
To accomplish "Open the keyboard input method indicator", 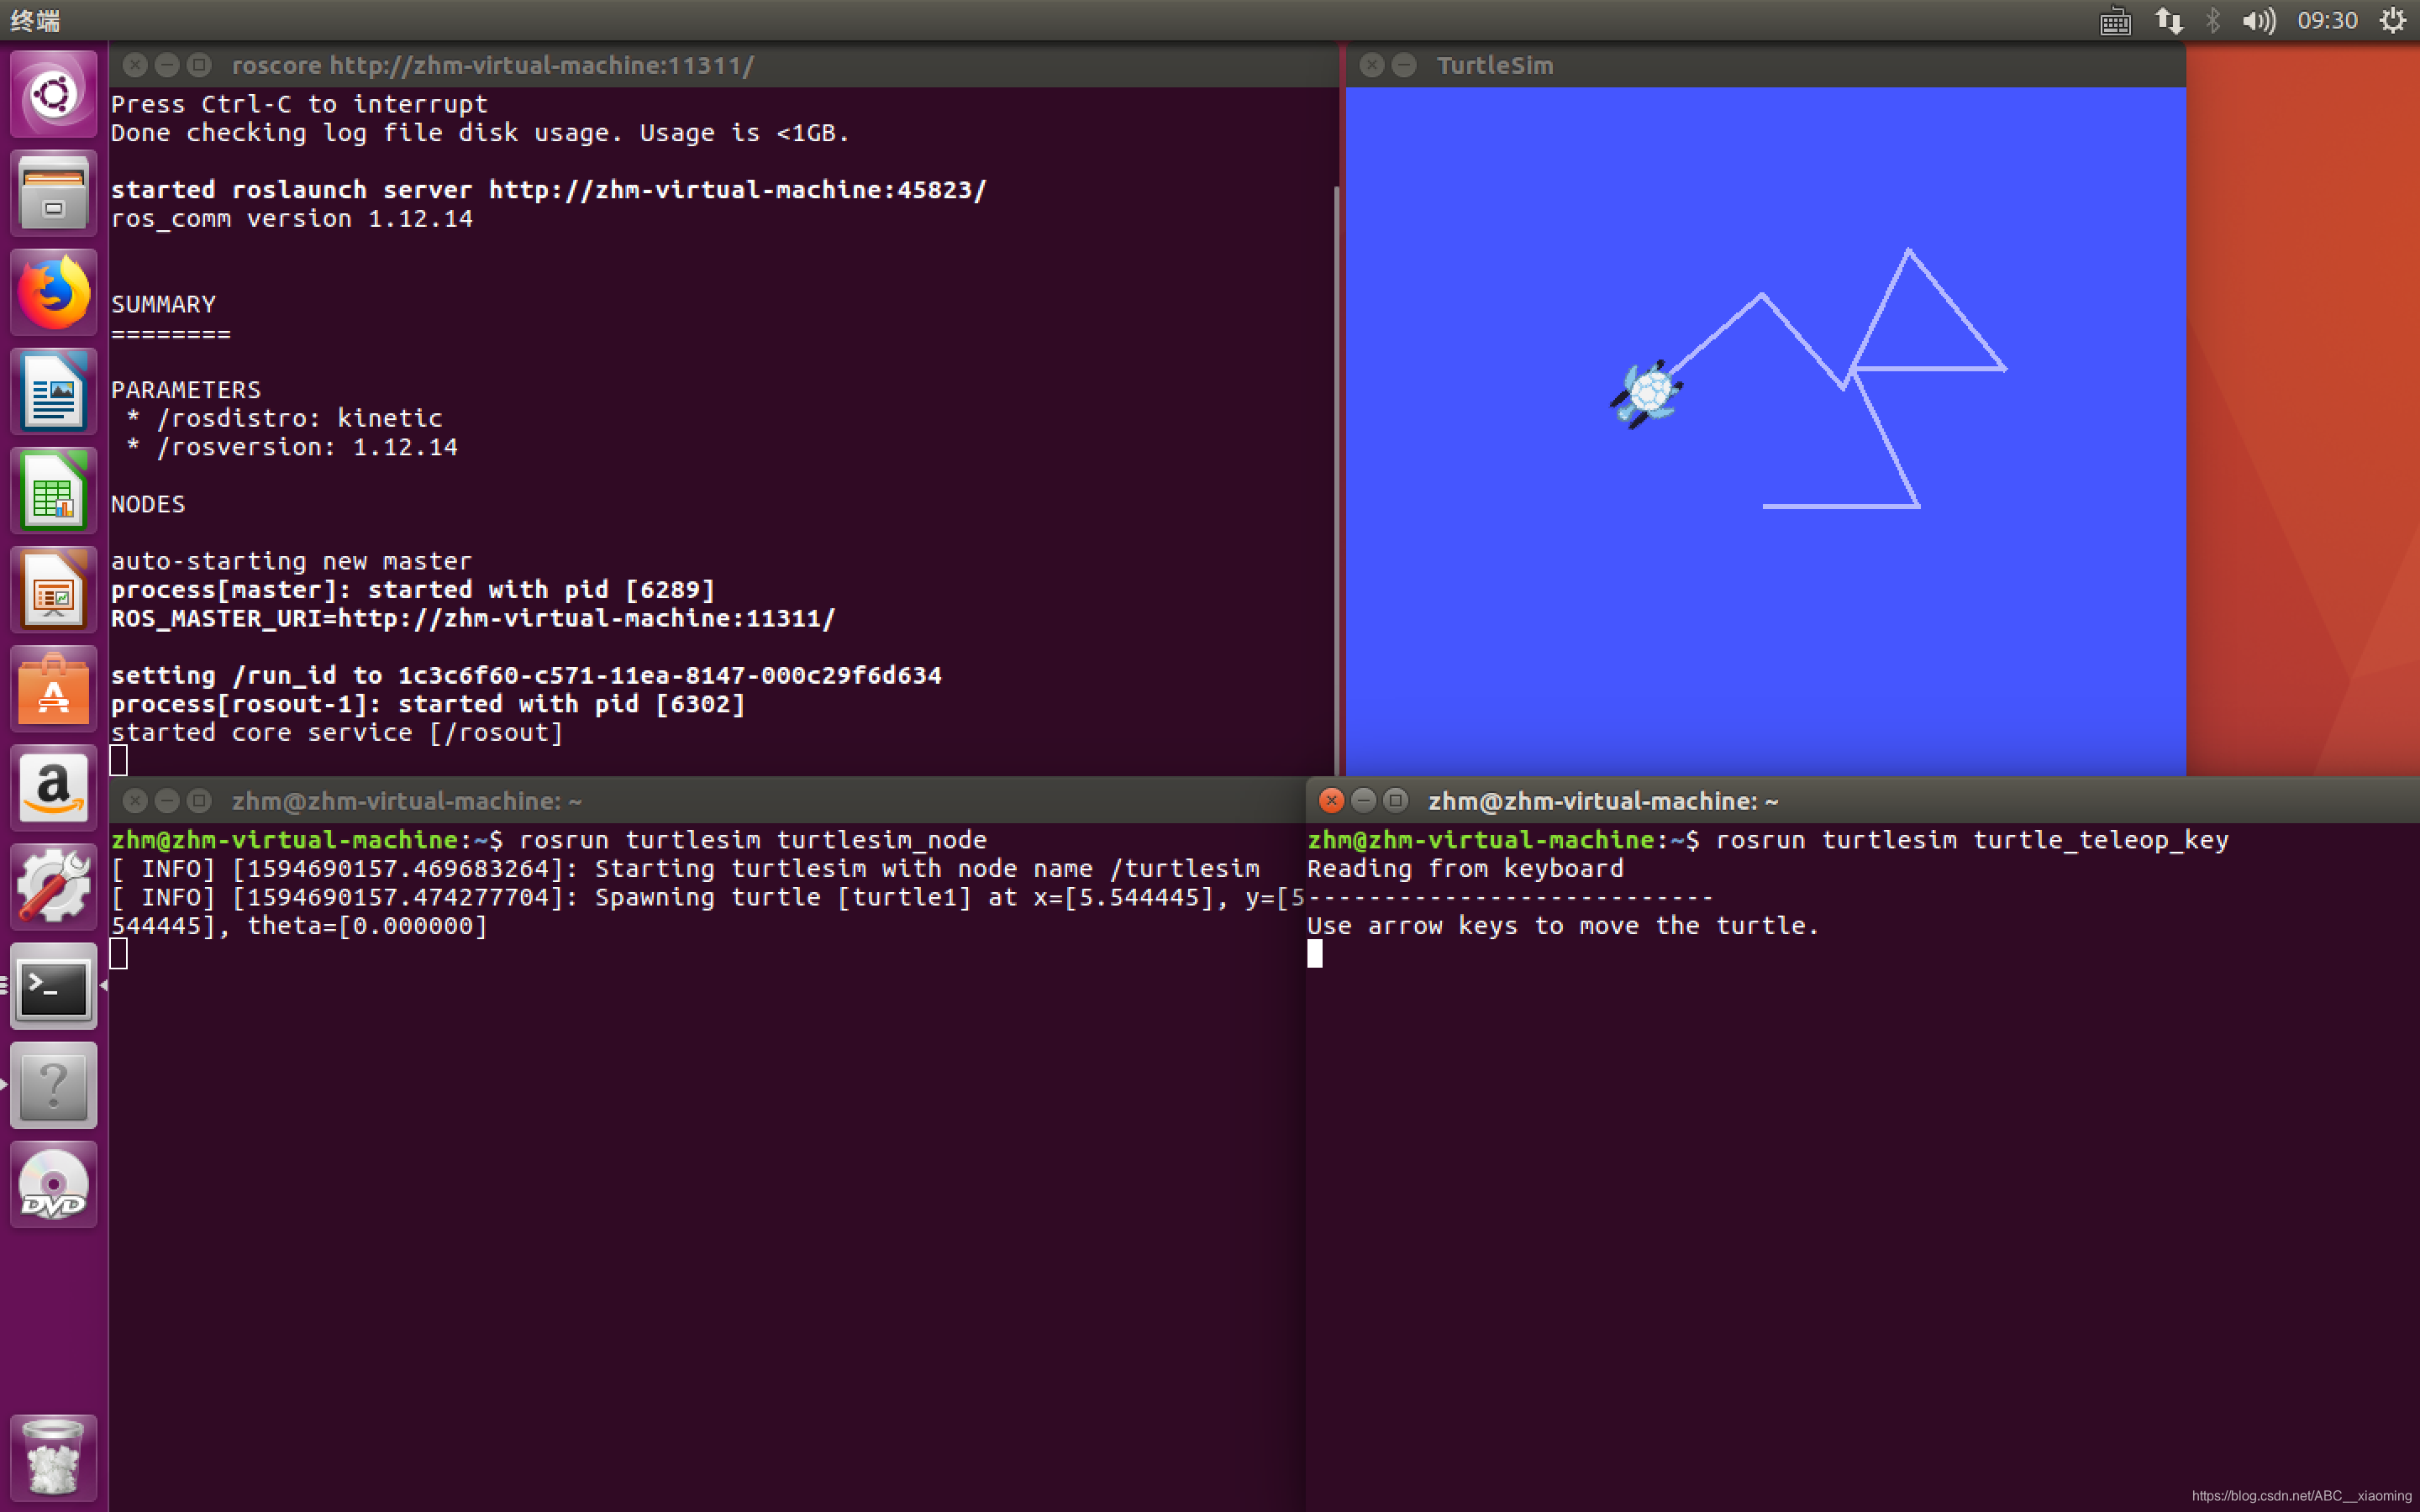I will (x=2115, y=20).
